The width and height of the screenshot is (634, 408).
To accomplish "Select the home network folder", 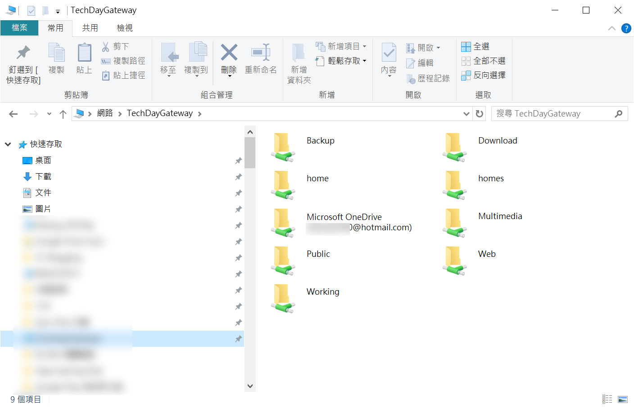I will (x=300, y=184).
